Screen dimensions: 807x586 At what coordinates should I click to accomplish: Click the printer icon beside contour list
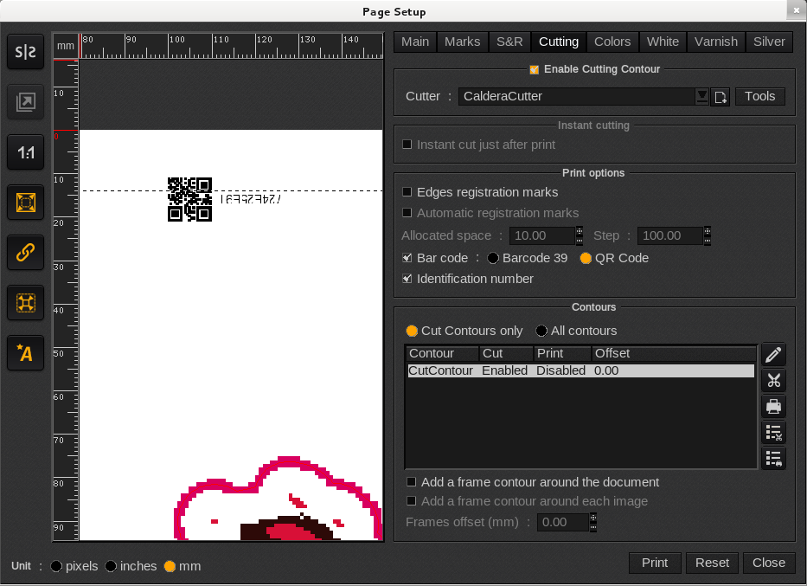point(773,407)
